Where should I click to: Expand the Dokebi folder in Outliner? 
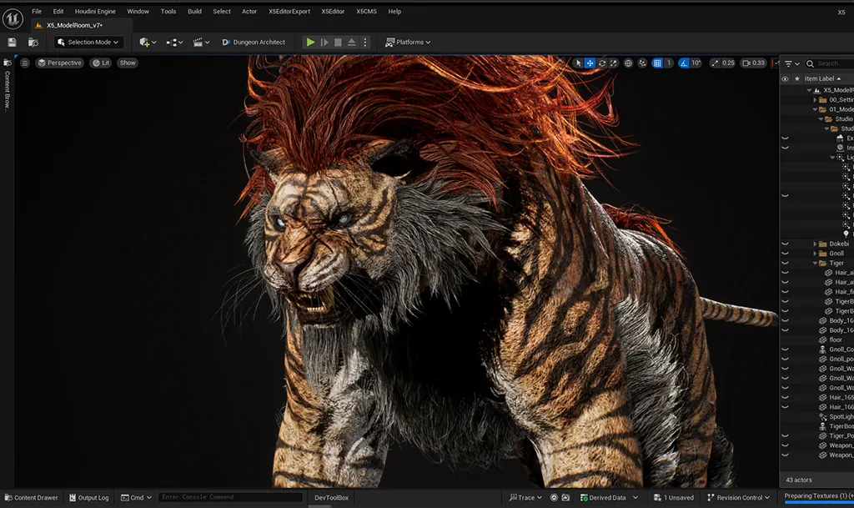816,244
